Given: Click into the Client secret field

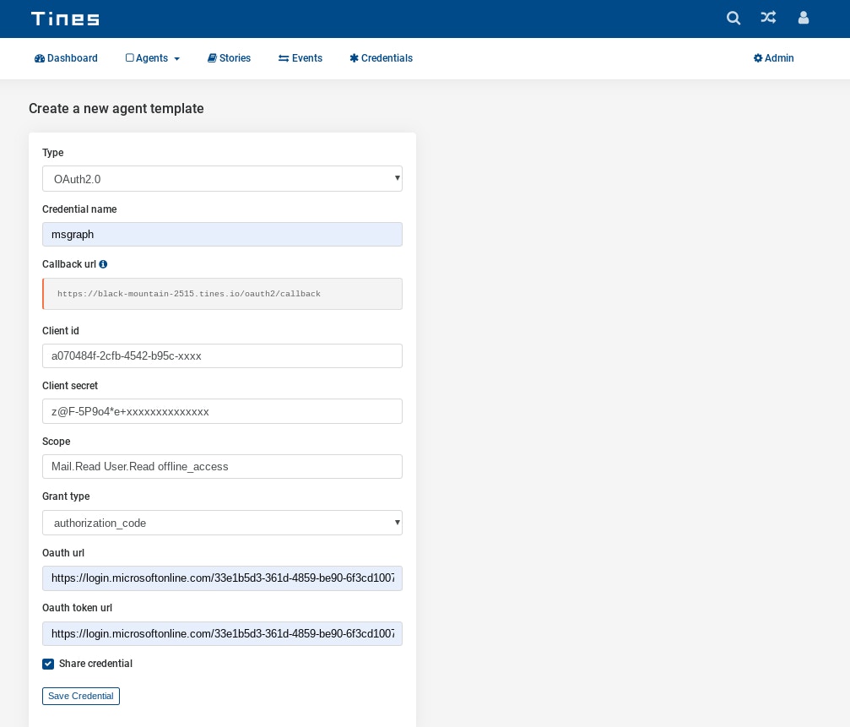Looking at the screenshot, I should tap(222, 411).
